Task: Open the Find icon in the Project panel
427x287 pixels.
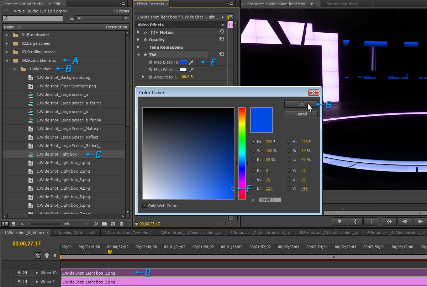Action: pos(96,223)
